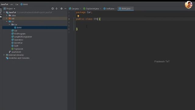Close the BMW.java tab
The image size is (195, 110).
(x=132, y=9)
